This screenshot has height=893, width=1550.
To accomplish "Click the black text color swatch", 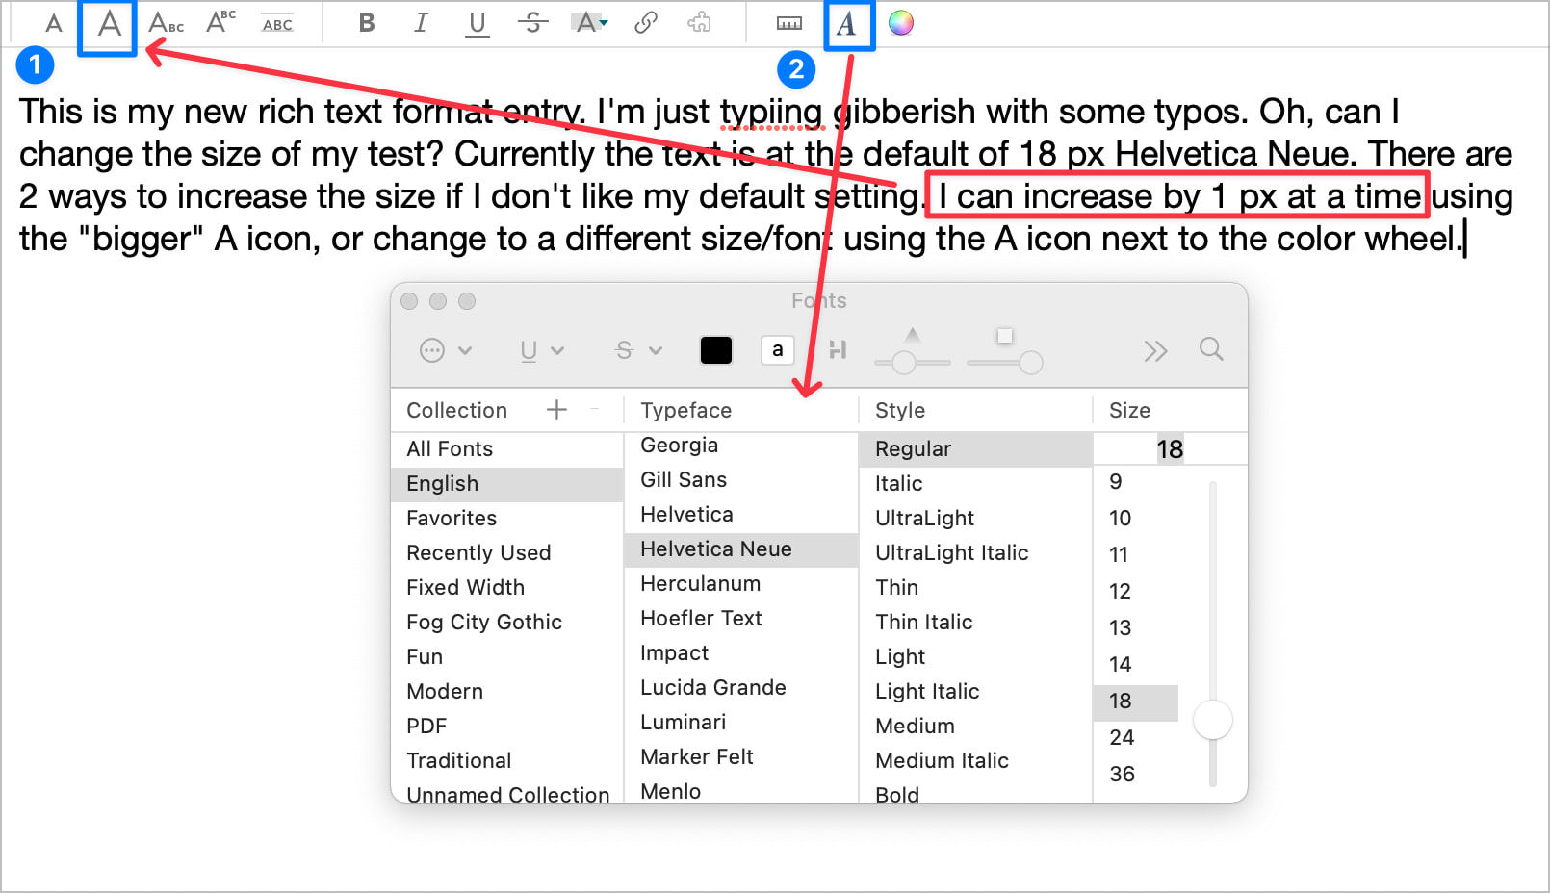I will [x=715, y=350].
